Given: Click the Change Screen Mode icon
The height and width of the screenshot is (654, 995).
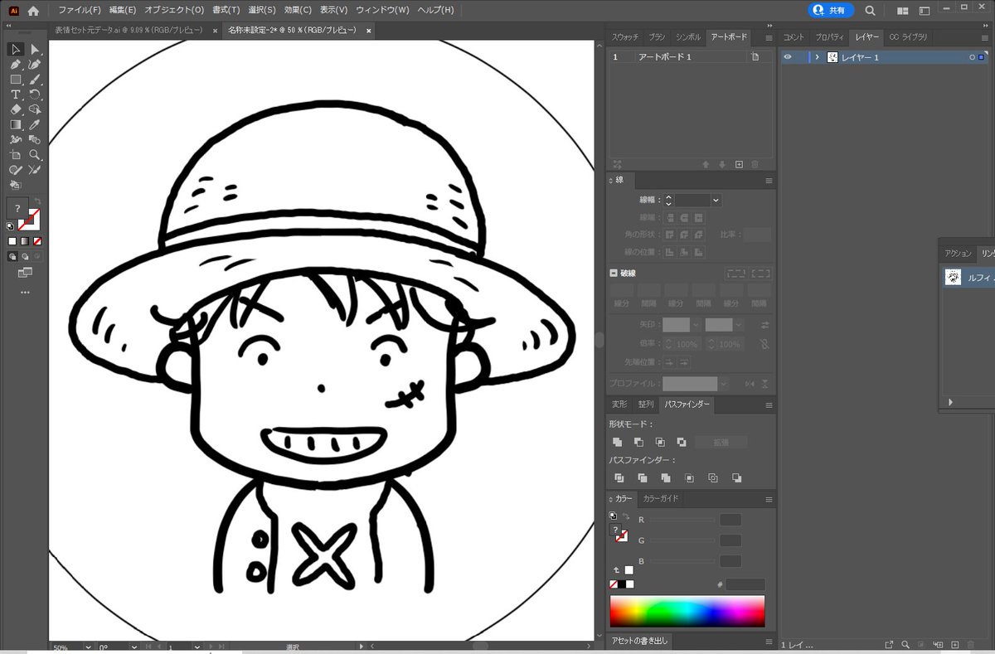Looking at the screenshot, I should pos(24,273).
